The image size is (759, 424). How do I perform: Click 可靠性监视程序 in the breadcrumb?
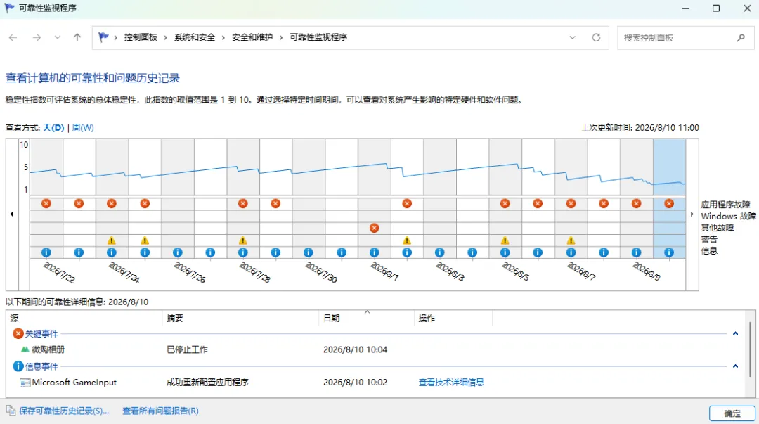[x=318, y=37]
